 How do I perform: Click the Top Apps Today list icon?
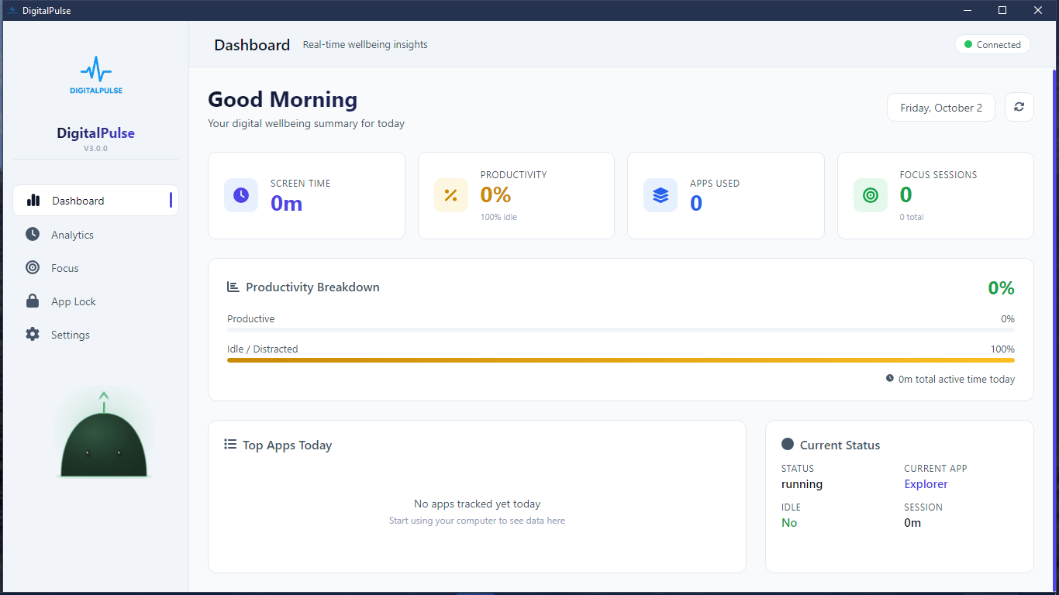(x=230, y=445)
